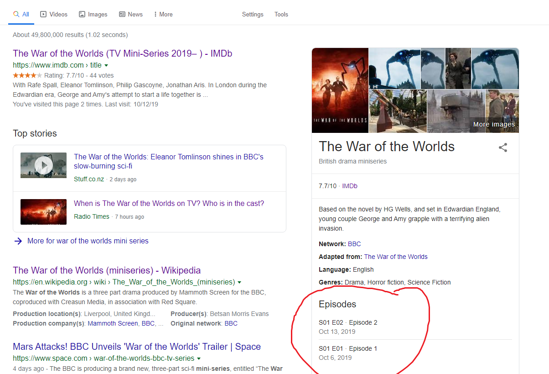This screenshot has height=374, width=549.
Task: Open the War of the Worlds poster image
Action: point(340,90)
